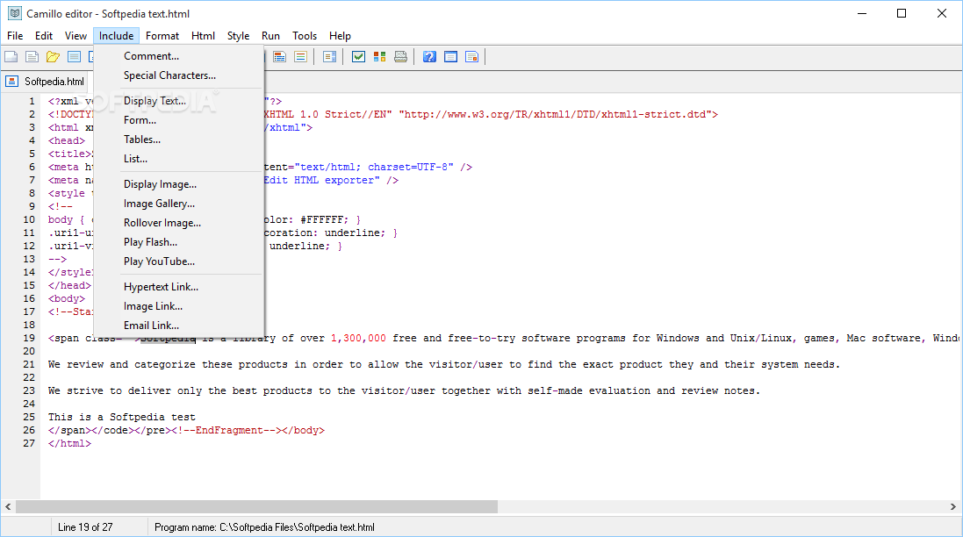Select Display Image... menu entry
Viewport: 963px width, 537px height.
pos(179,184)
